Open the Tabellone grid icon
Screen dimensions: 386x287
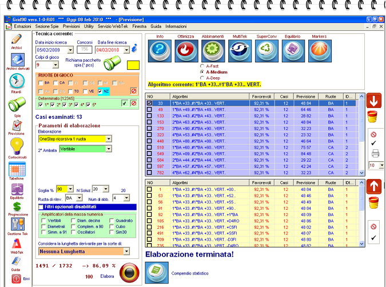[x=17, y=169]
